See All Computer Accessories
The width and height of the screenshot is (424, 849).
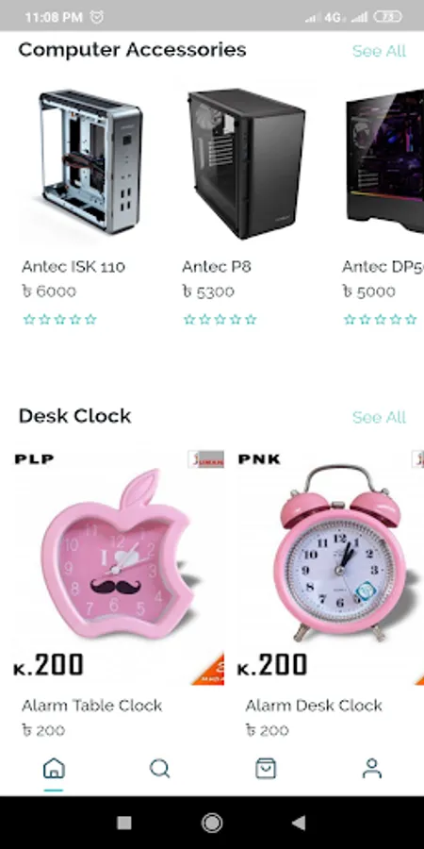(379, 51)
